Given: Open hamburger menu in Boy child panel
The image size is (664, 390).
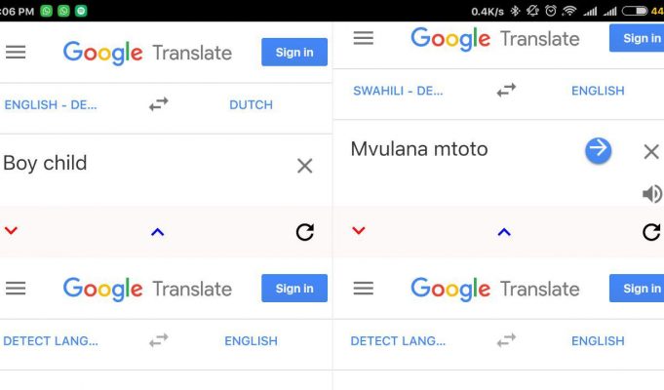Looking at the screenshot, I should 16,52.
